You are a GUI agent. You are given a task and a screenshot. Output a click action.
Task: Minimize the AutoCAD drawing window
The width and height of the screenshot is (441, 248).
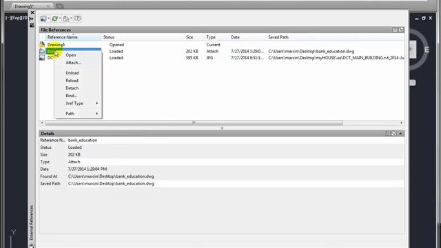pos(417,19)
